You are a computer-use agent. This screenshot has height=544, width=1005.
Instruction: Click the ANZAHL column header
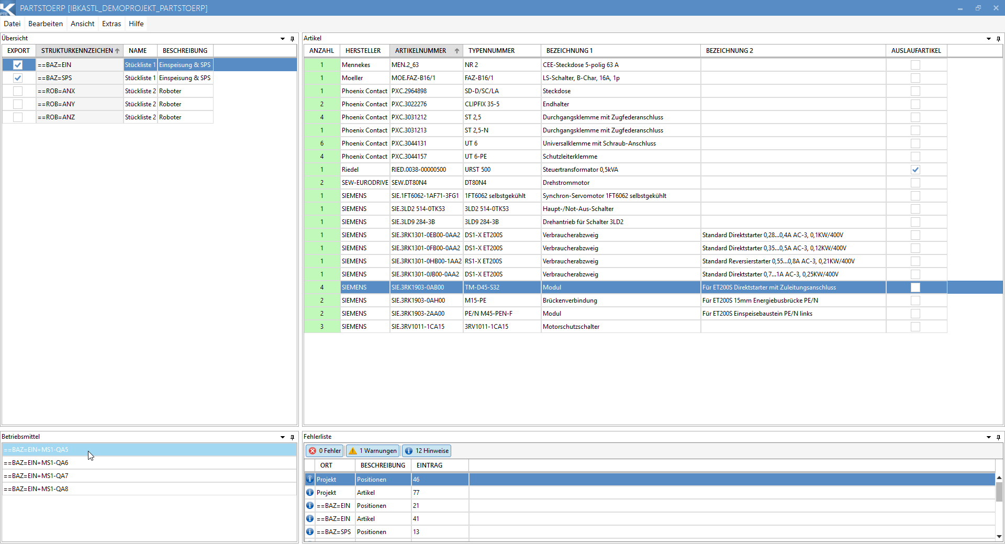tap(321, 51)
